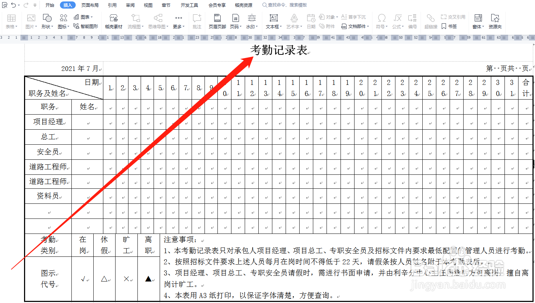
Task: Expand the 窗体 form controls menu
Action: point(478,21)
